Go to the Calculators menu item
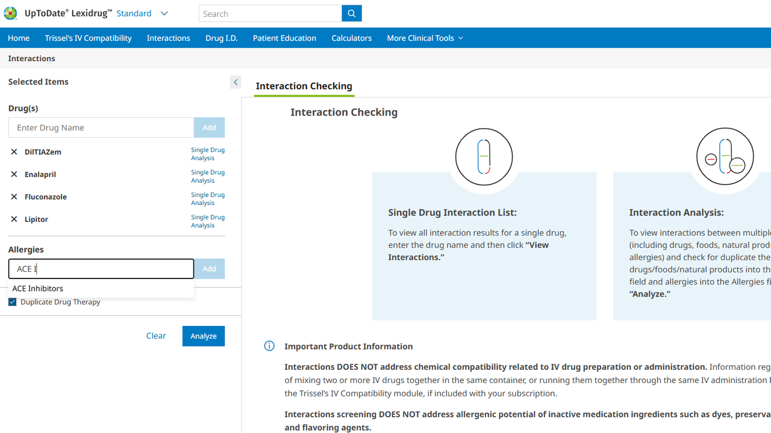The width and height of the screenshot is (771, 433). pyautogui.click(x=351, y=38)
